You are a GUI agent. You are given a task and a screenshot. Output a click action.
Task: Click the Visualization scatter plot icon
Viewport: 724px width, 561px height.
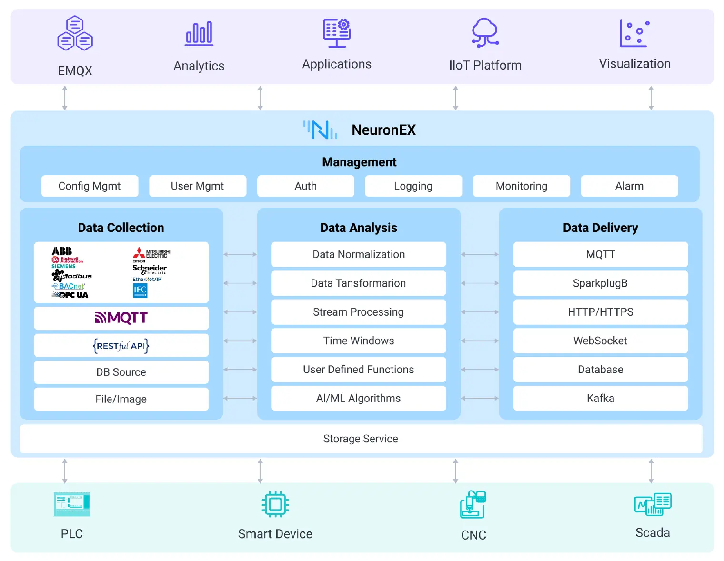[634, 33]
